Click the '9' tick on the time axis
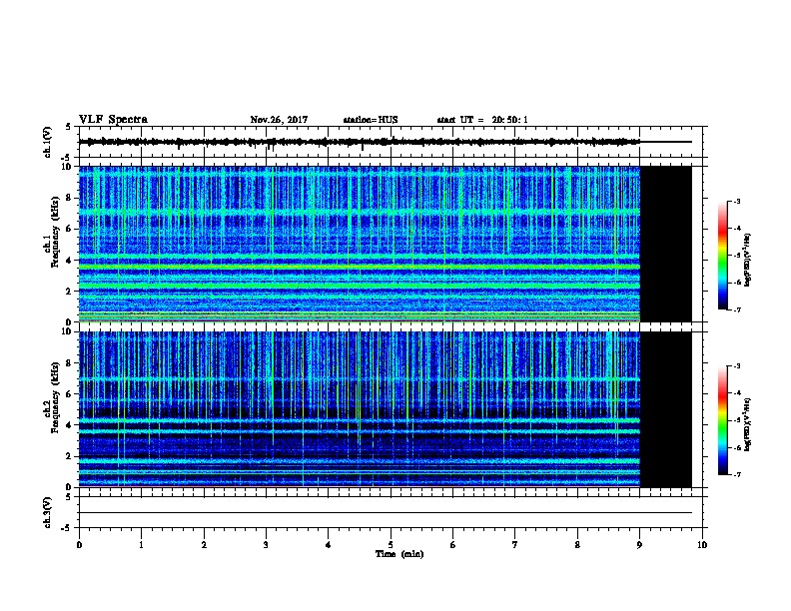 pos(639,545)
